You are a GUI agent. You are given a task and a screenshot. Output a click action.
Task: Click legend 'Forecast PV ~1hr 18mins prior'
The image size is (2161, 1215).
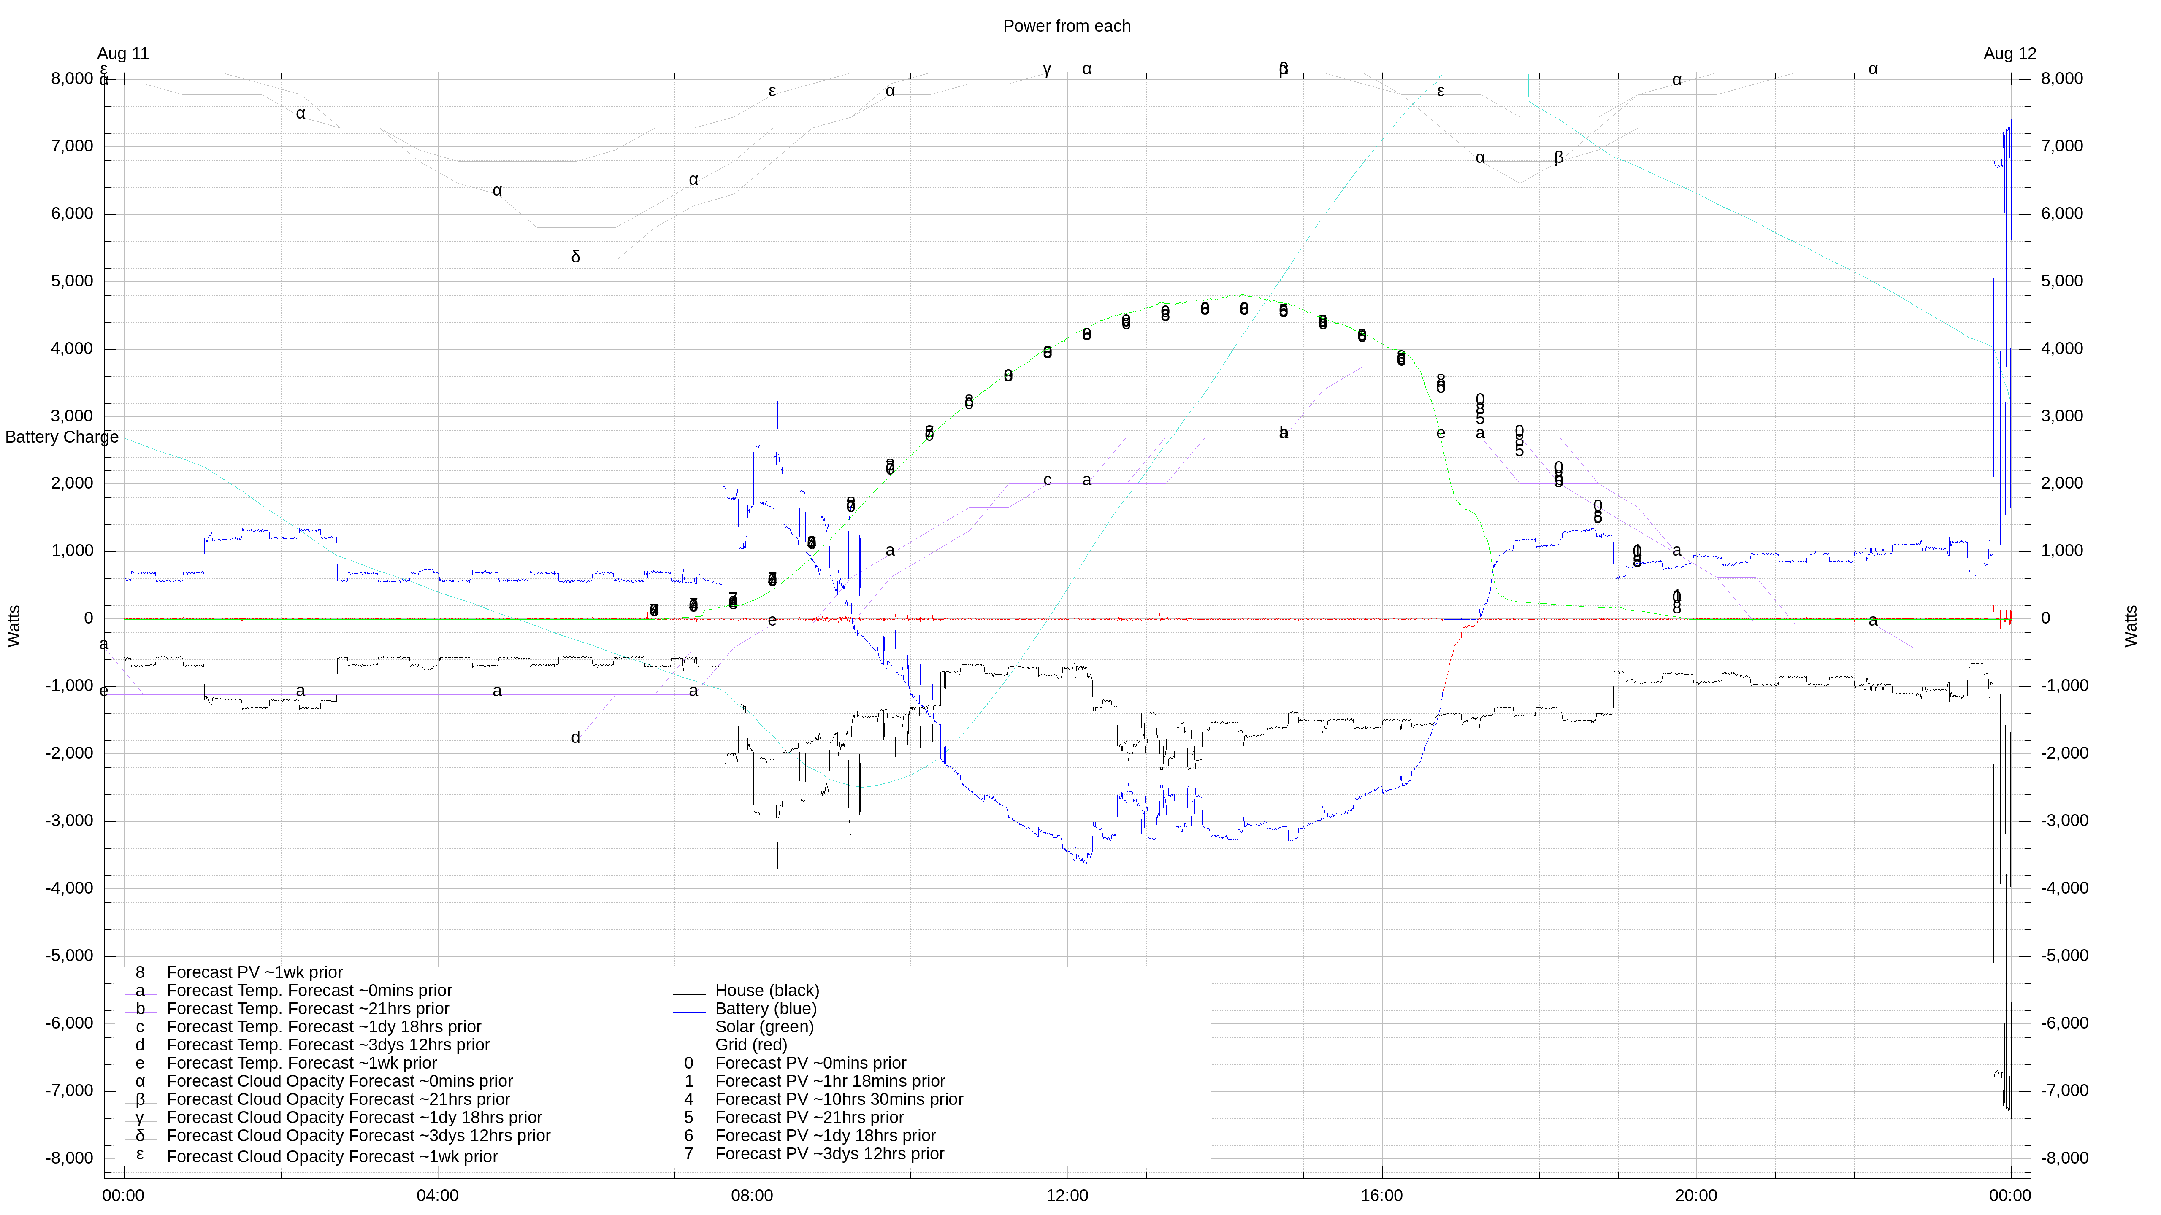(x=830, y=1081)
